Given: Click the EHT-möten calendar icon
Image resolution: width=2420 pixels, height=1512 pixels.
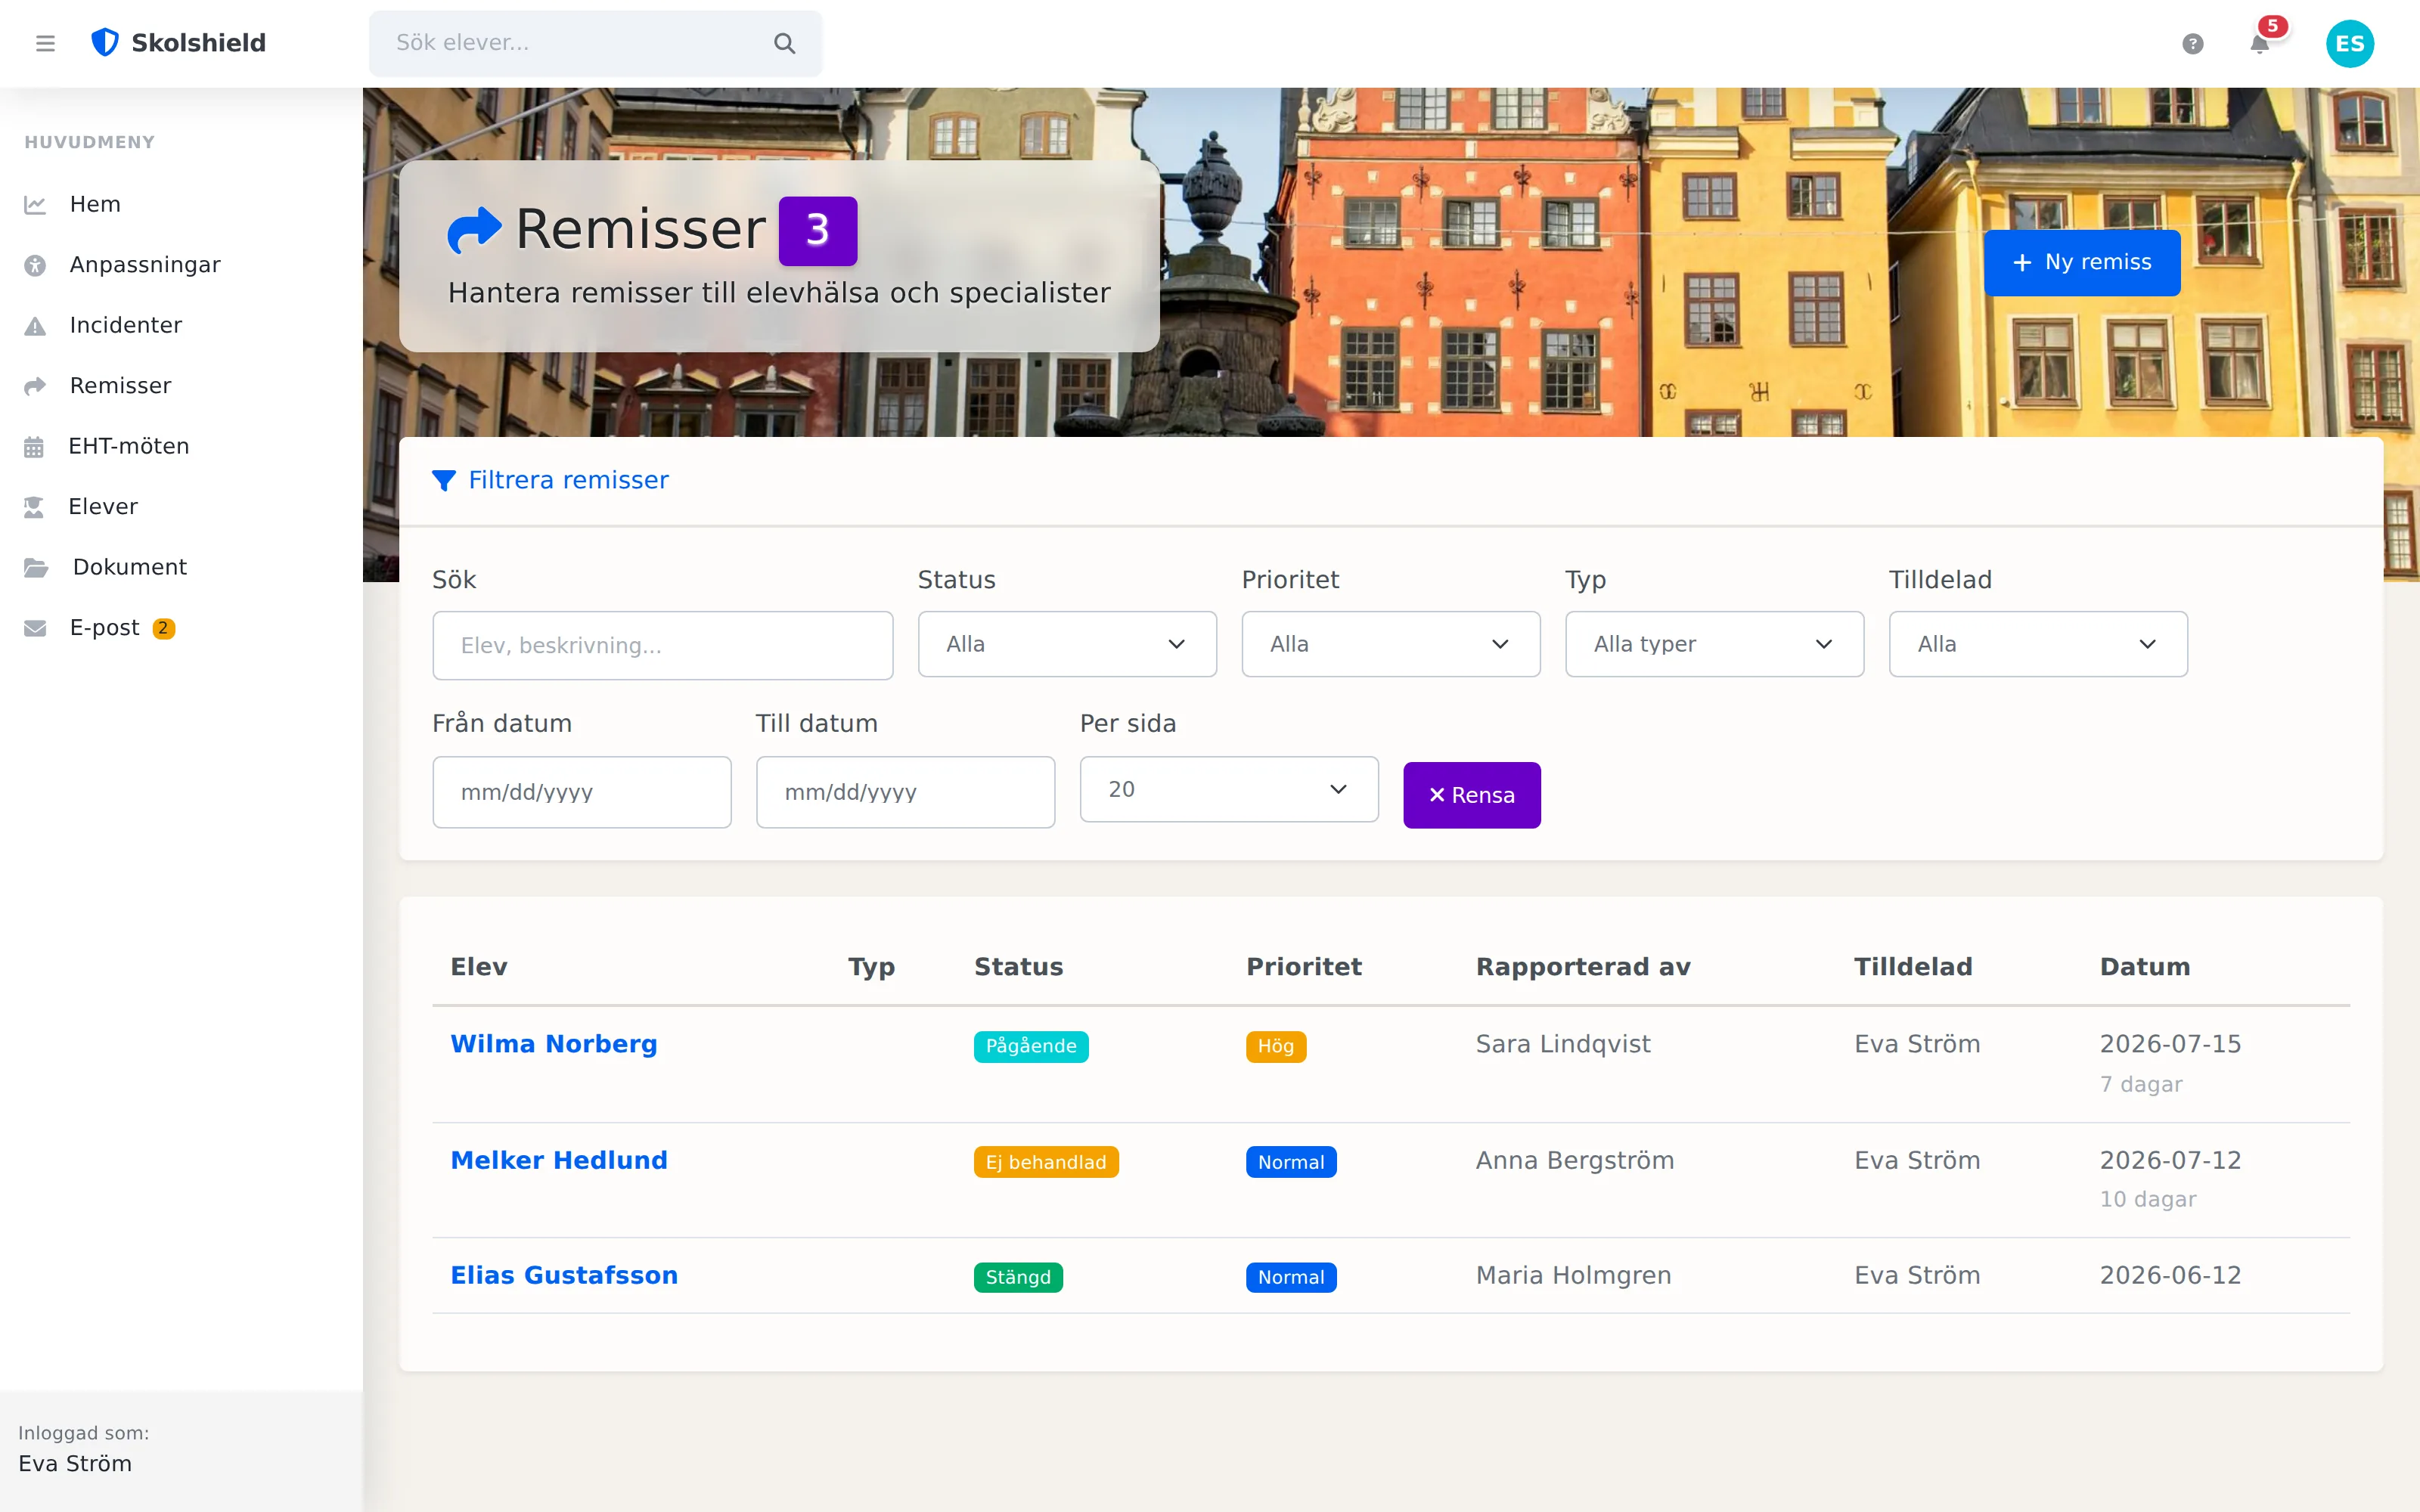Looking at the screenshot, I should click(34, 447).
